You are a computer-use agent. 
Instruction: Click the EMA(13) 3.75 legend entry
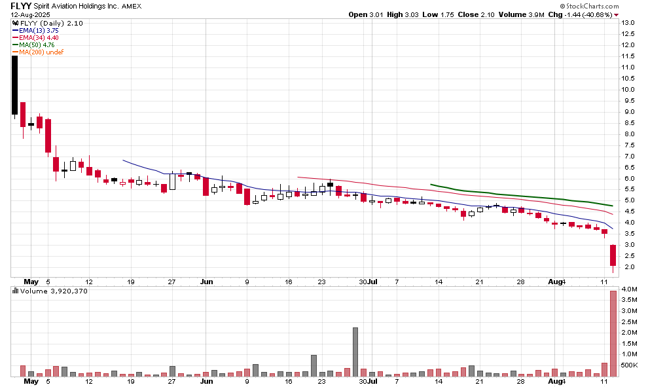point(35,31)
